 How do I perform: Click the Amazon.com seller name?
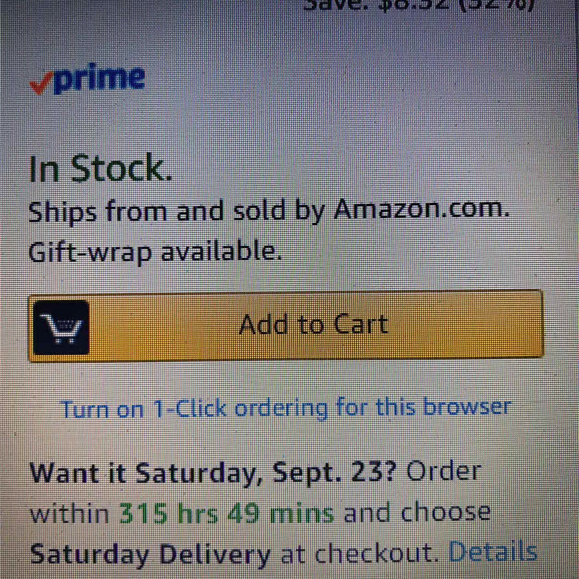[x=421, y=209]
